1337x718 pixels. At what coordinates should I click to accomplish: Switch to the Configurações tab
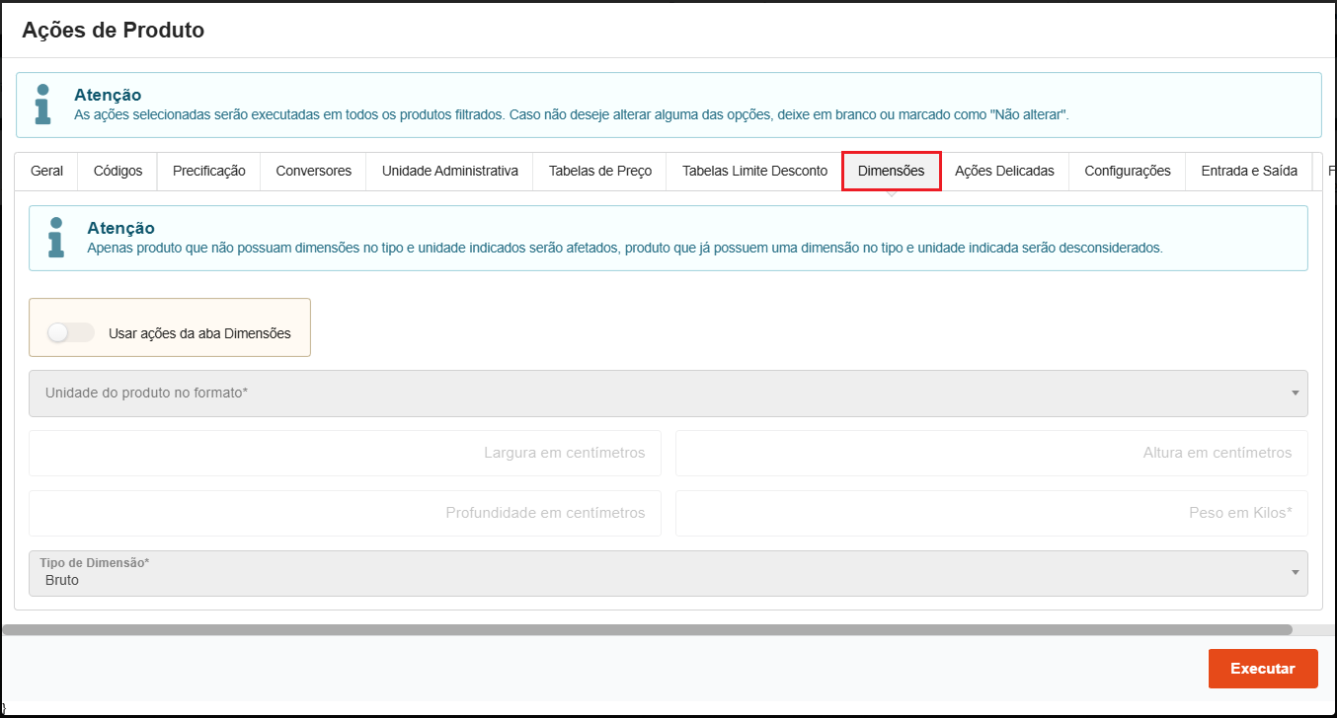tap(1127, 172)
